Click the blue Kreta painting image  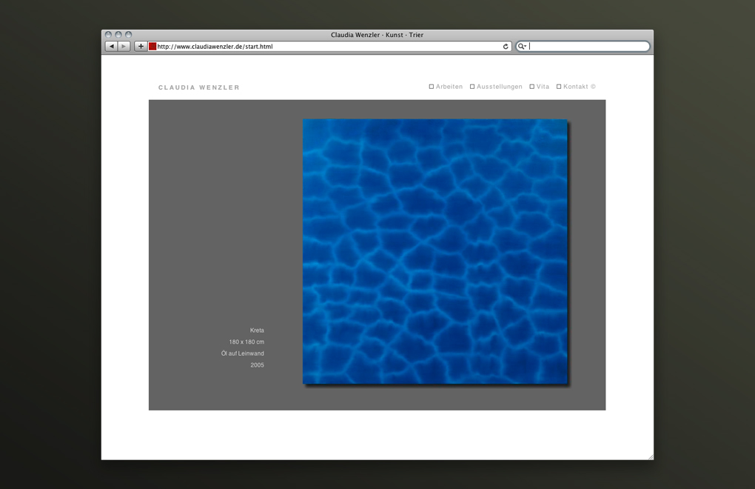click(434, 251)
